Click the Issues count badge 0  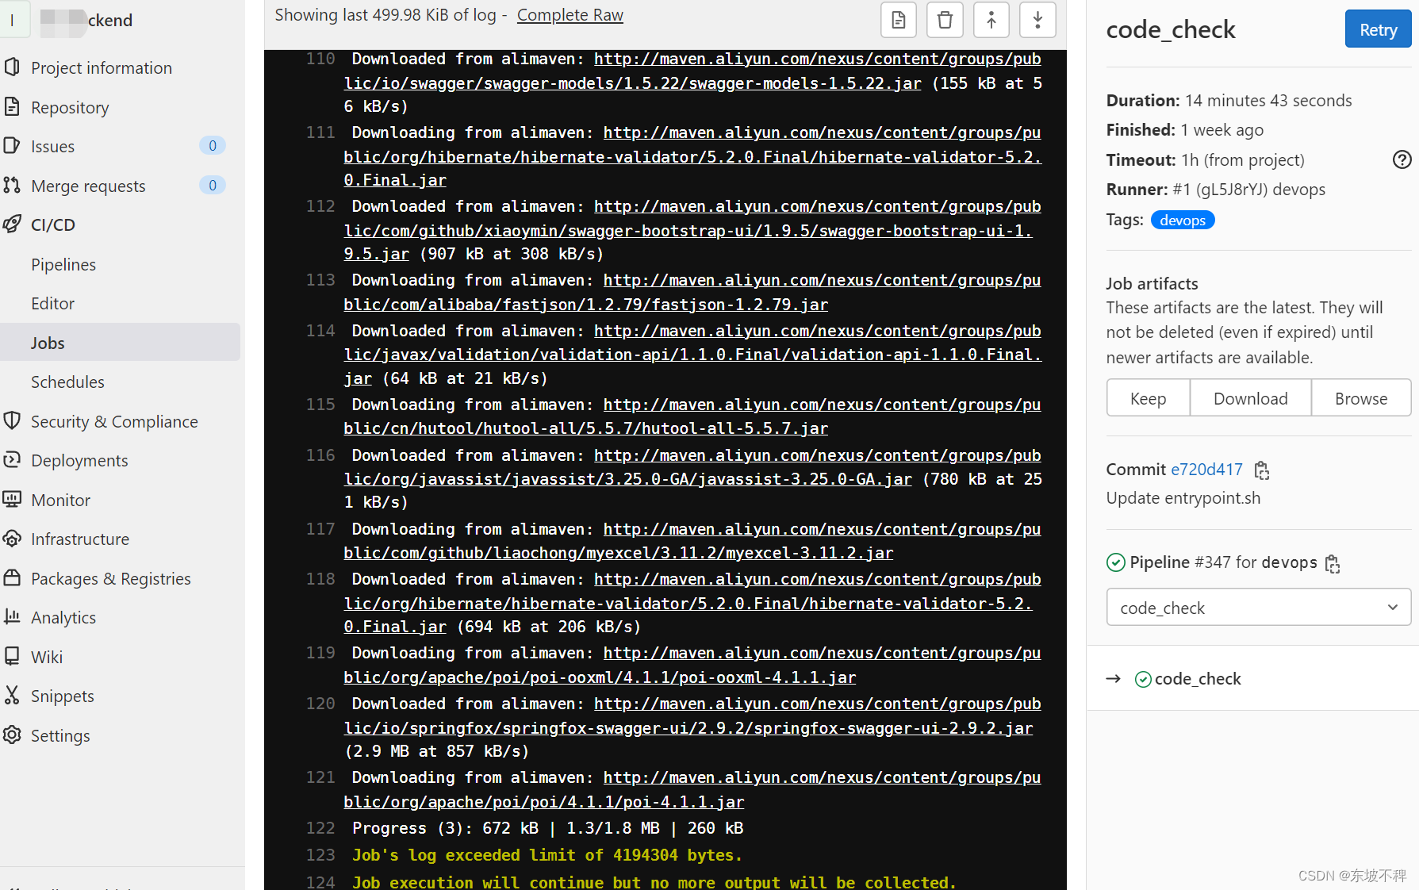pyautogui.click(x=212, y=146)
